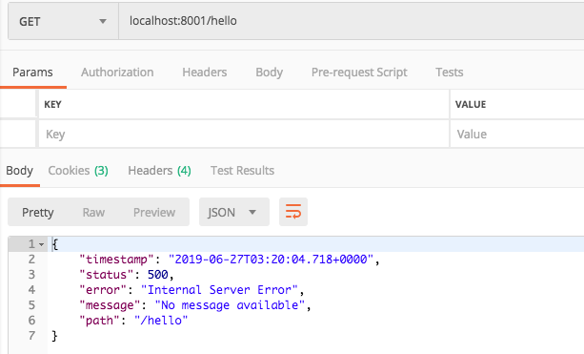Click the Value parameter input field
The image size is (584, 354).
517,134
